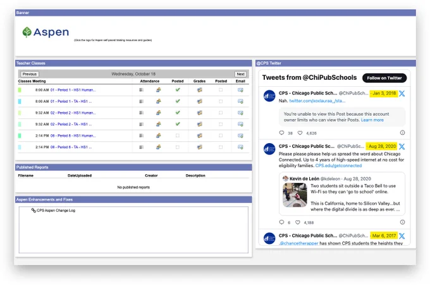Email the 8:00 AM Period 1 HS1 Human class
430x285 pixels.
(x=240, y=90)
